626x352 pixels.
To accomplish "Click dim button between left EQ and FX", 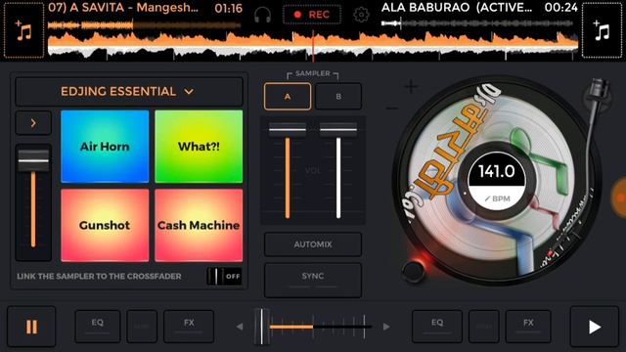I will pyautogui.click(x=142, y=326).
